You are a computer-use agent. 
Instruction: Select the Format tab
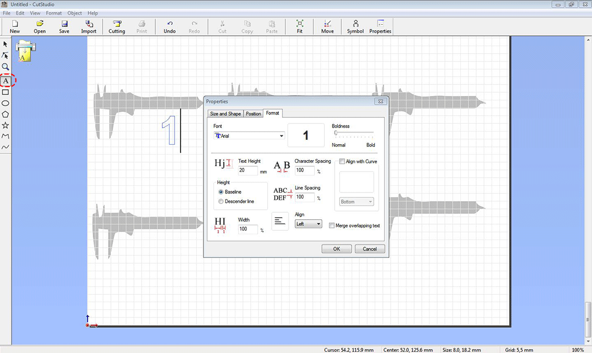273,113
